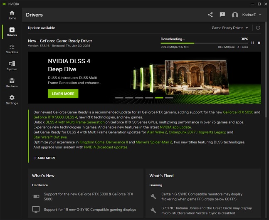Open the feedback notification icon
The width and height of the screenshot is (269, 220).
[x=222, y=15]
